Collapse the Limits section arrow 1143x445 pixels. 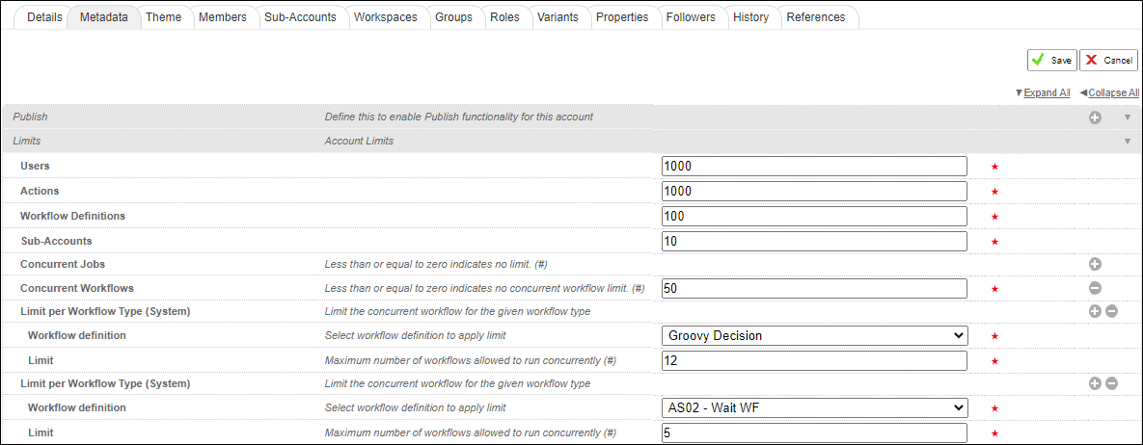[x=1127, y=142]
